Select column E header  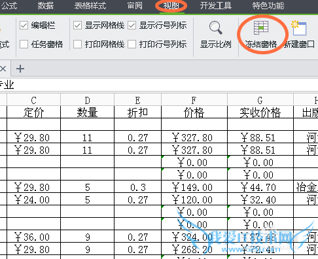(x=137, y=100)
